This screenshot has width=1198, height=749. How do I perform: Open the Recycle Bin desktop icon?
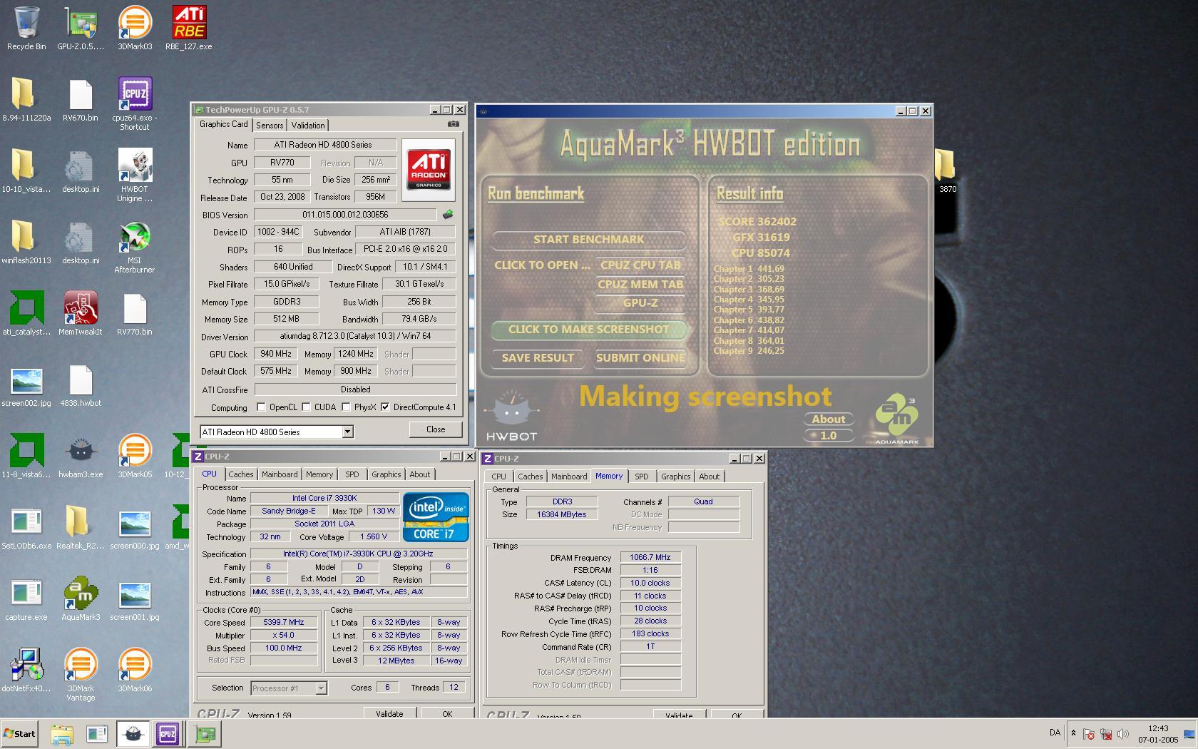(26, 29)
